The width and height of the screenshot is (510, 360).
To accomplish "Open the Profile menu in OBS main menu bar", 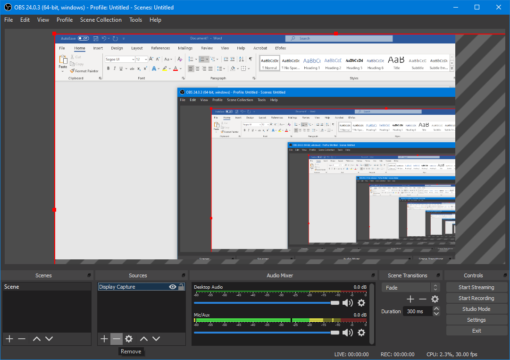I will point(65,20).
